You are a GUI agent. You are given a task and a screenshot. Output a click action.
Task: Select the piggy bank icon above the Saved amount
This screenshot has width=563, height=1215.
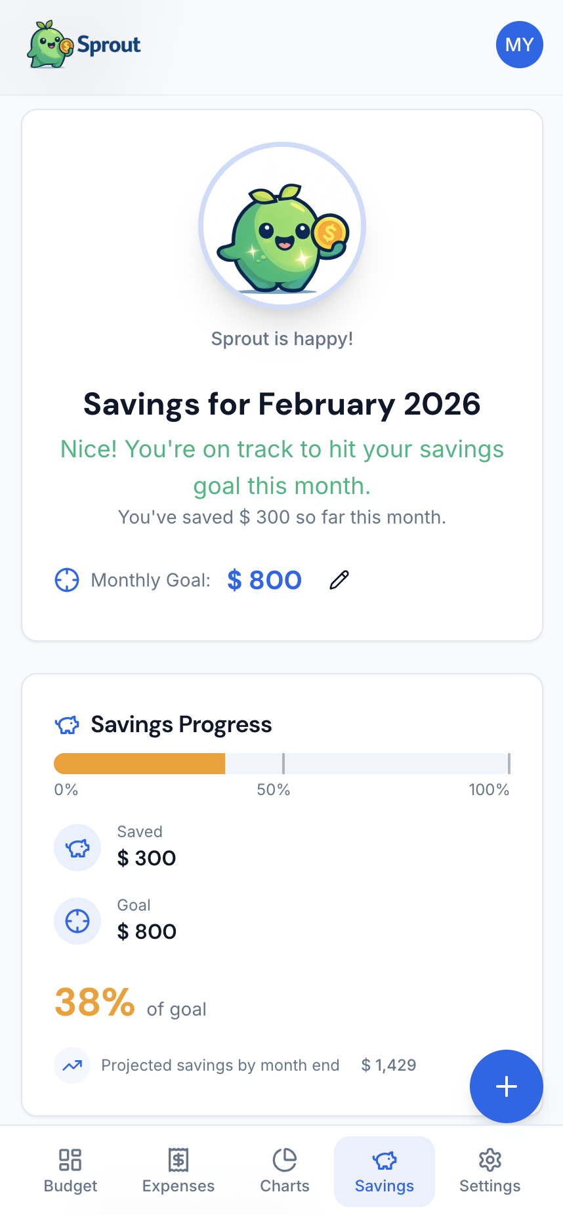point(77,848)
